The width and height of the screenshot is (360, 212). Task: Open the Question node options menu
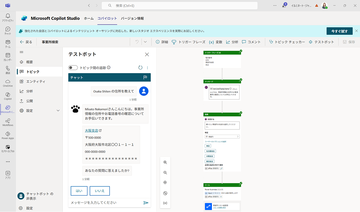239,115
